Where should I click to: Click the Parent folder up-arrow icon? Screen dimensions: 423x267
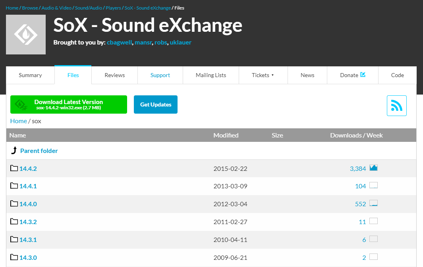[14, 151]
